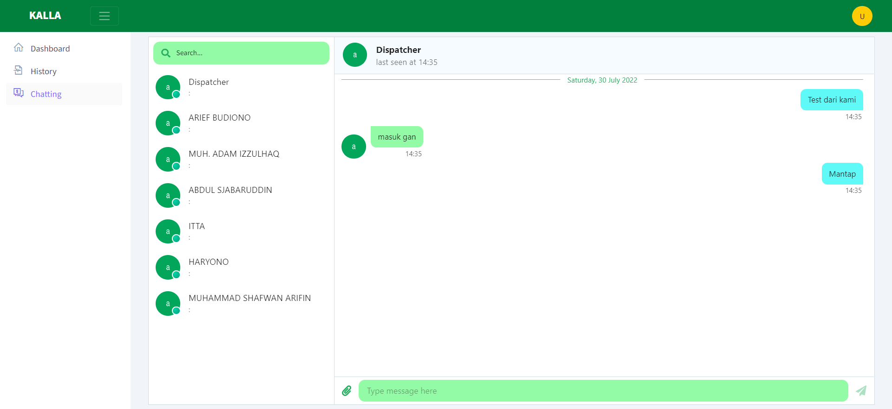Select the HARYONO conversation name
Viewport: 892px width, 409px height.
point(209,262)
